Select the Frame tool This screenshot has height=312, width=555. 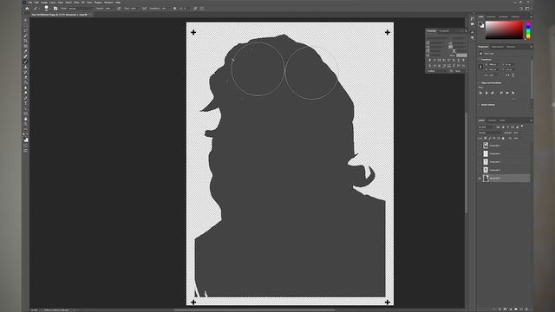(25, 46)
